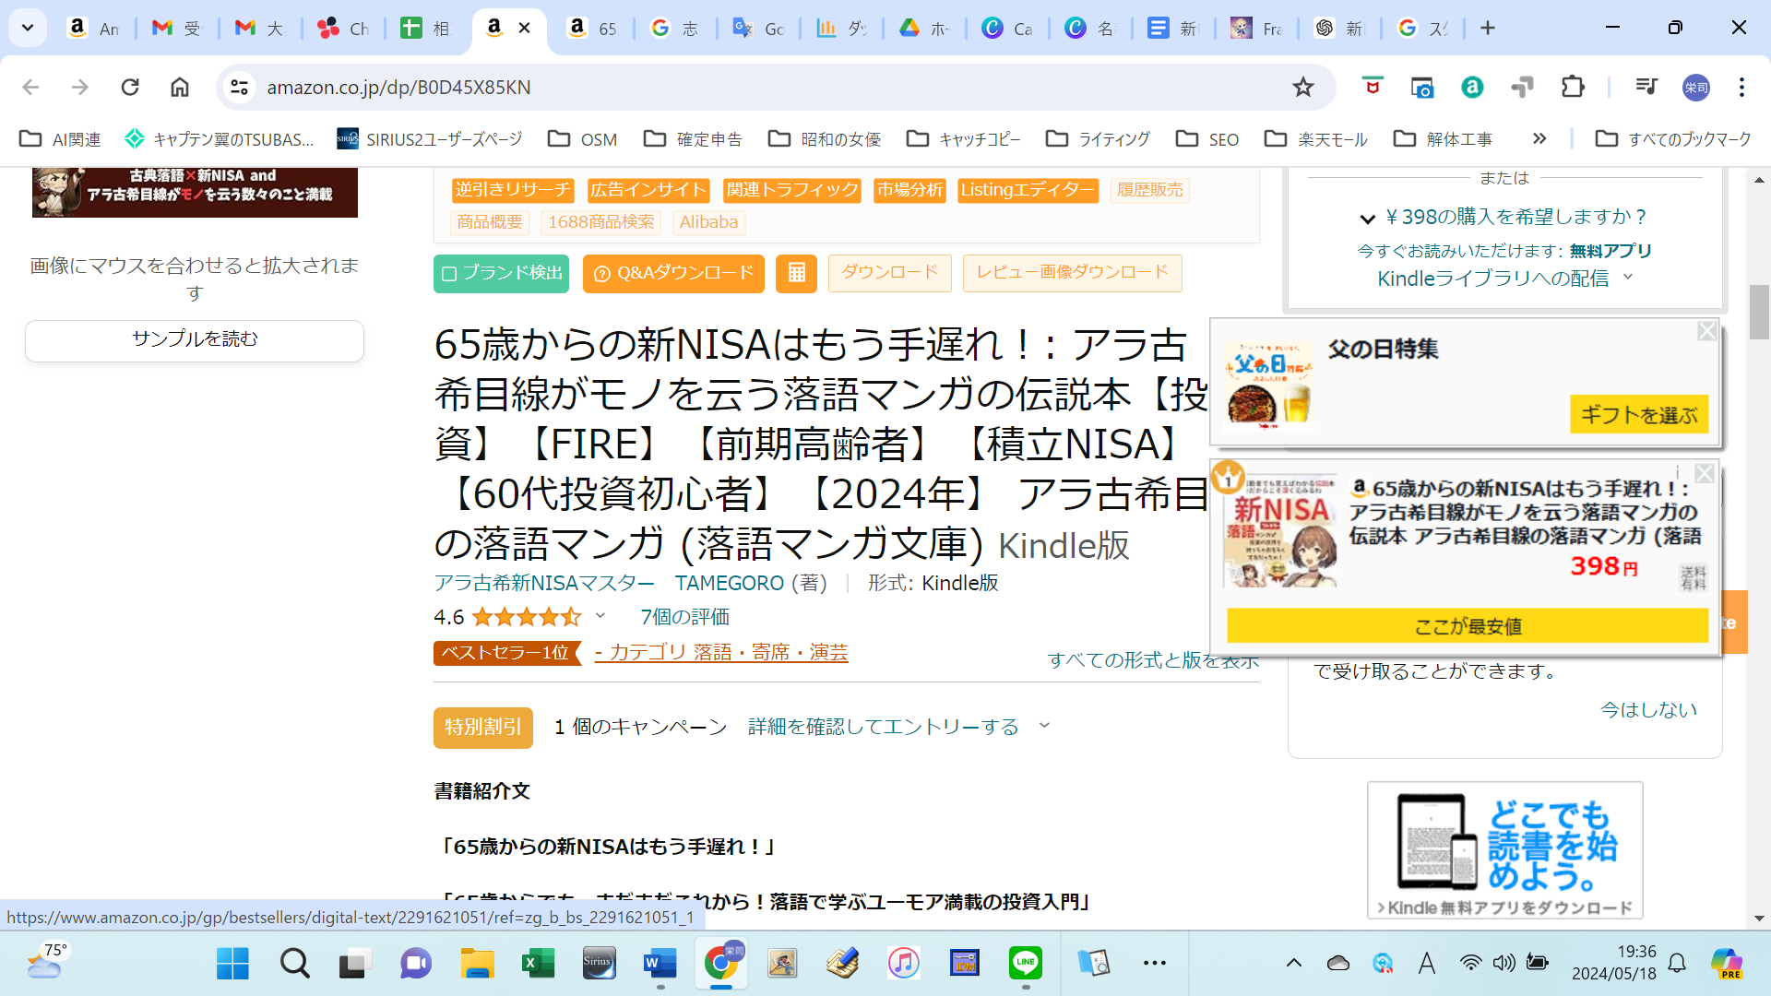Image resolution: width=1771 pixels, height=996 pixels.
Task: Open LINE app from the taskbar
Action: [x=1026, y=963]
